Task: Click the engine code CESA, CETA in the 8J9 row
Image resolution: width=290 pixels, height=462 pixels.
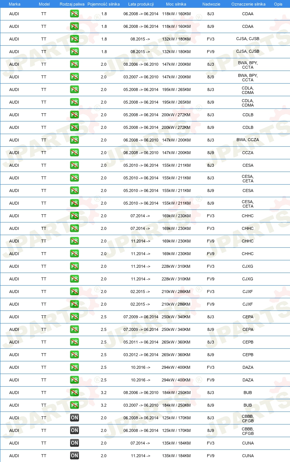Action: click(248, 204)
